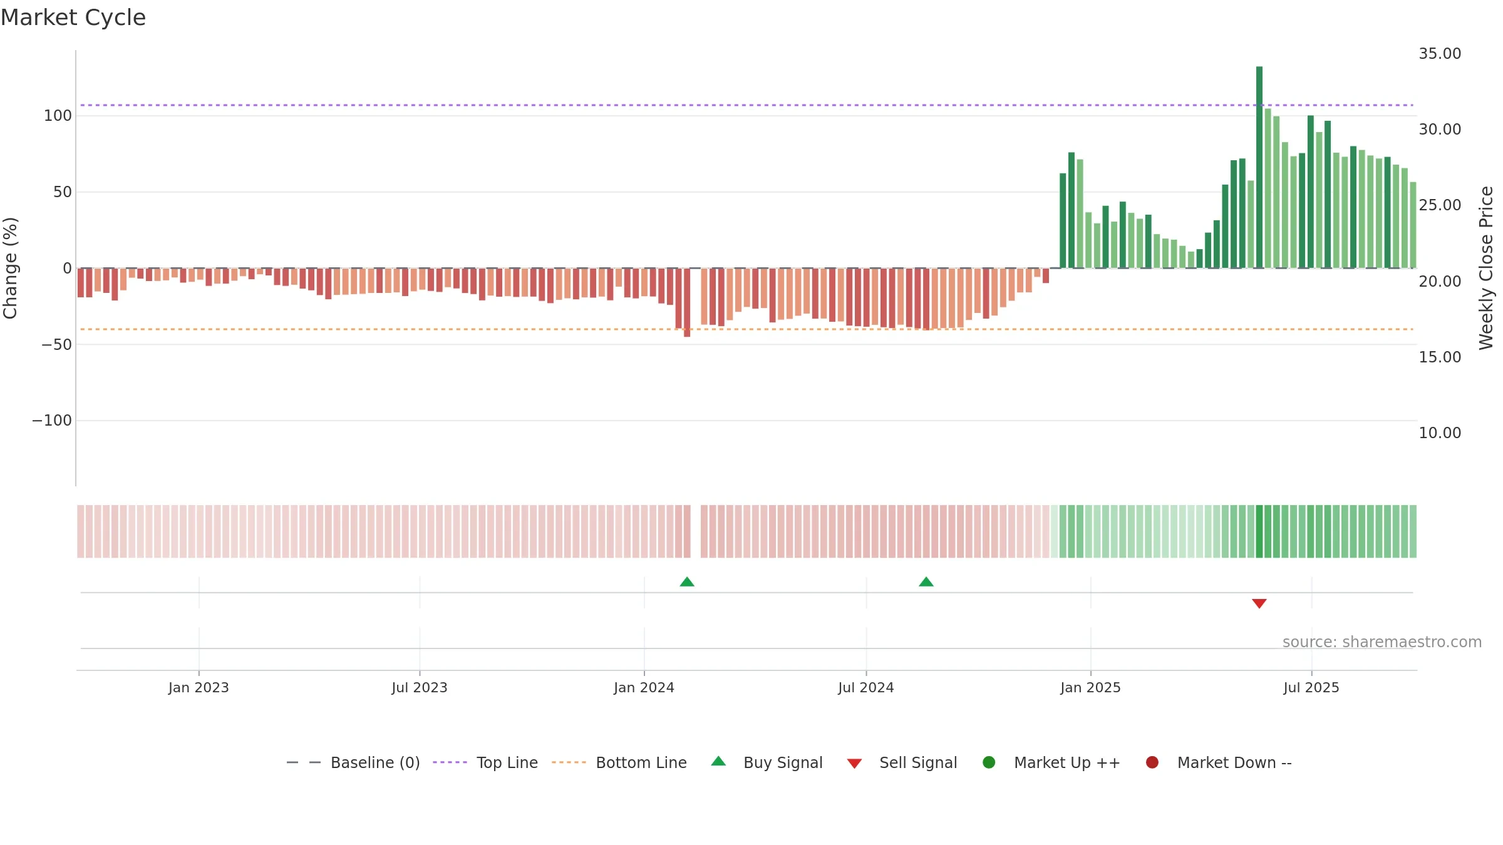Click the 10.00 price axis value
This screenshot has width=1503, height=845.
1440,433
